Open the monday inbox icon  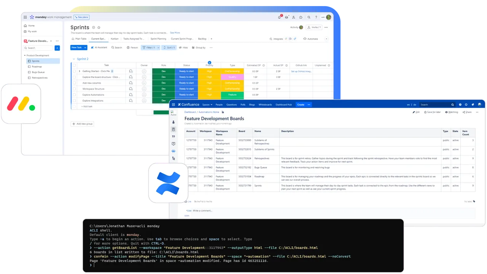(x=286, y=17)
